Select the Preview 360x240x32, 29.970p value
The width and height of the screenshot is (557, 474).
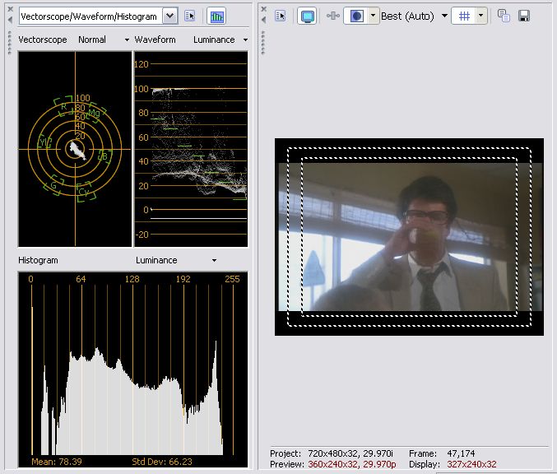[352, 464]
